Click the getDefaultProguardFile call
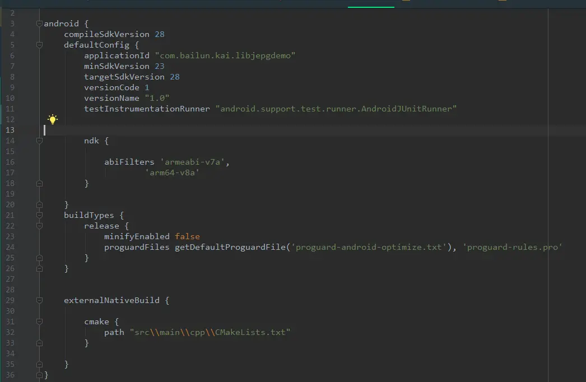Screen dimensions: 586x382 (230, 247)
